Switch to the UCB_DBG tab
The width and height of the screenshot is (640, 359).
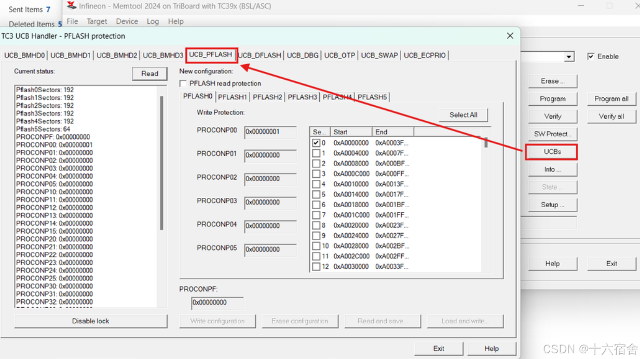(x=303, y=55)
